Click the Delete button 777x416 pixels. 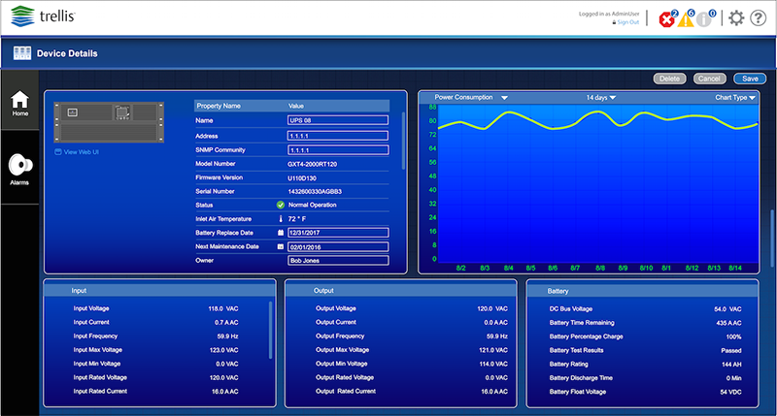pyautogui.click(x=669, y=78)
